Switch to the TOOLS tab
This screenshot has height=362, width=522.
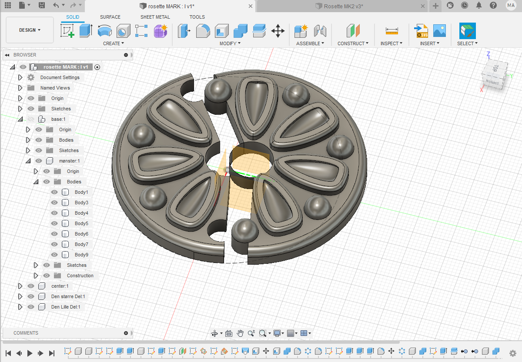(197, 17)
